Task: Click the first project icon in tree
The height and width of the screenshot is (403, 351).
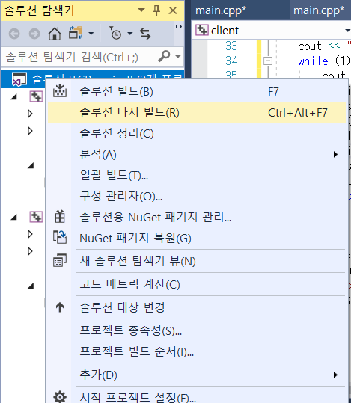Action: point(36,96)
